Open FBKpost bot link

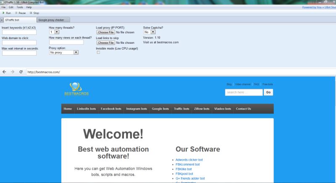(184, 174)
